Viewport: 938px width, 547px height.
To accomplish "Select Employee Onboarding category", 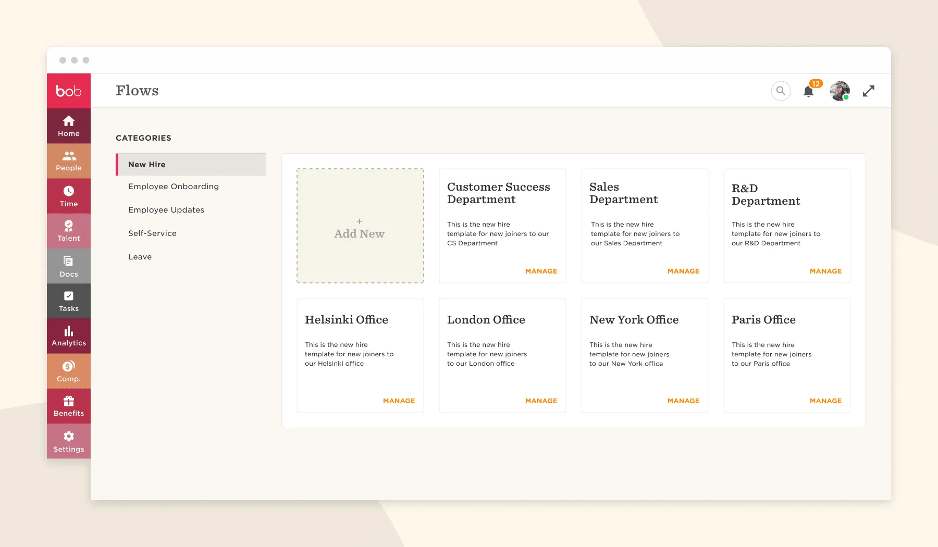I will point(174,187).
